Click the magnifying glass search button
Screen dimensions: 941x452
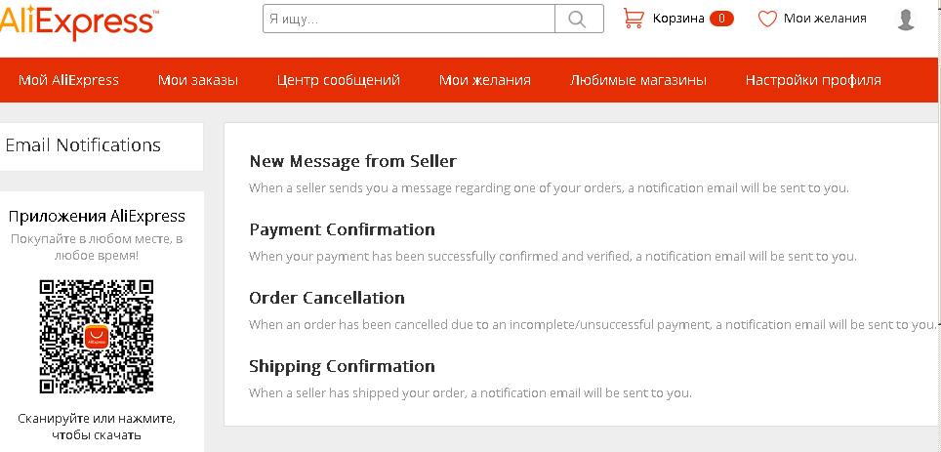coord(578,19)
